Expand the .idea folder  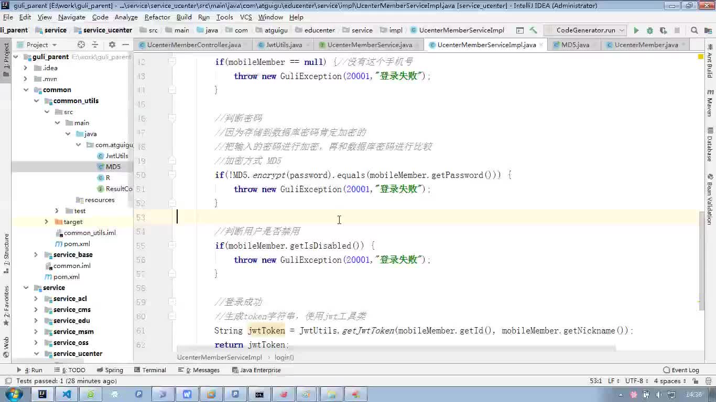26,68
